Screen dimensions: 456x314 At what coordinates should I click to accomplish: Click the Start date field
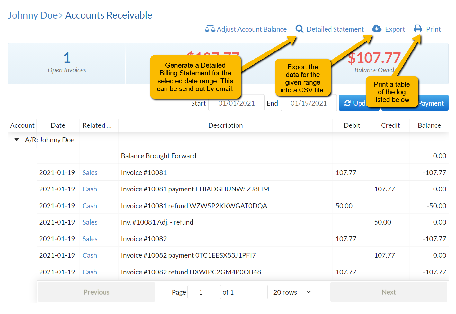(x=237, y=103)
